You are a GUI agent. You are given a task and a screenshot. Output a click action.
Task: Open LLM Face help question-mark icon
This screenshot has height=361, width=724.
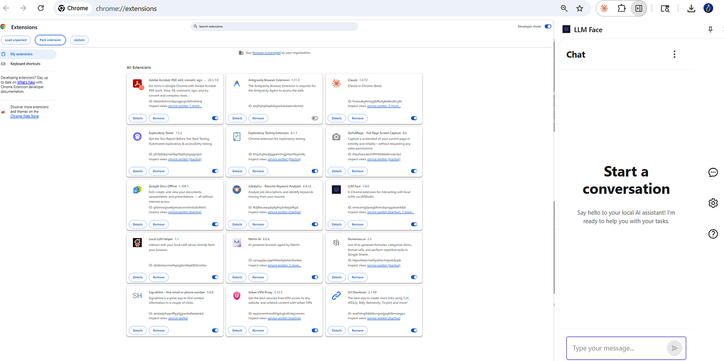(x=713, y=234)
